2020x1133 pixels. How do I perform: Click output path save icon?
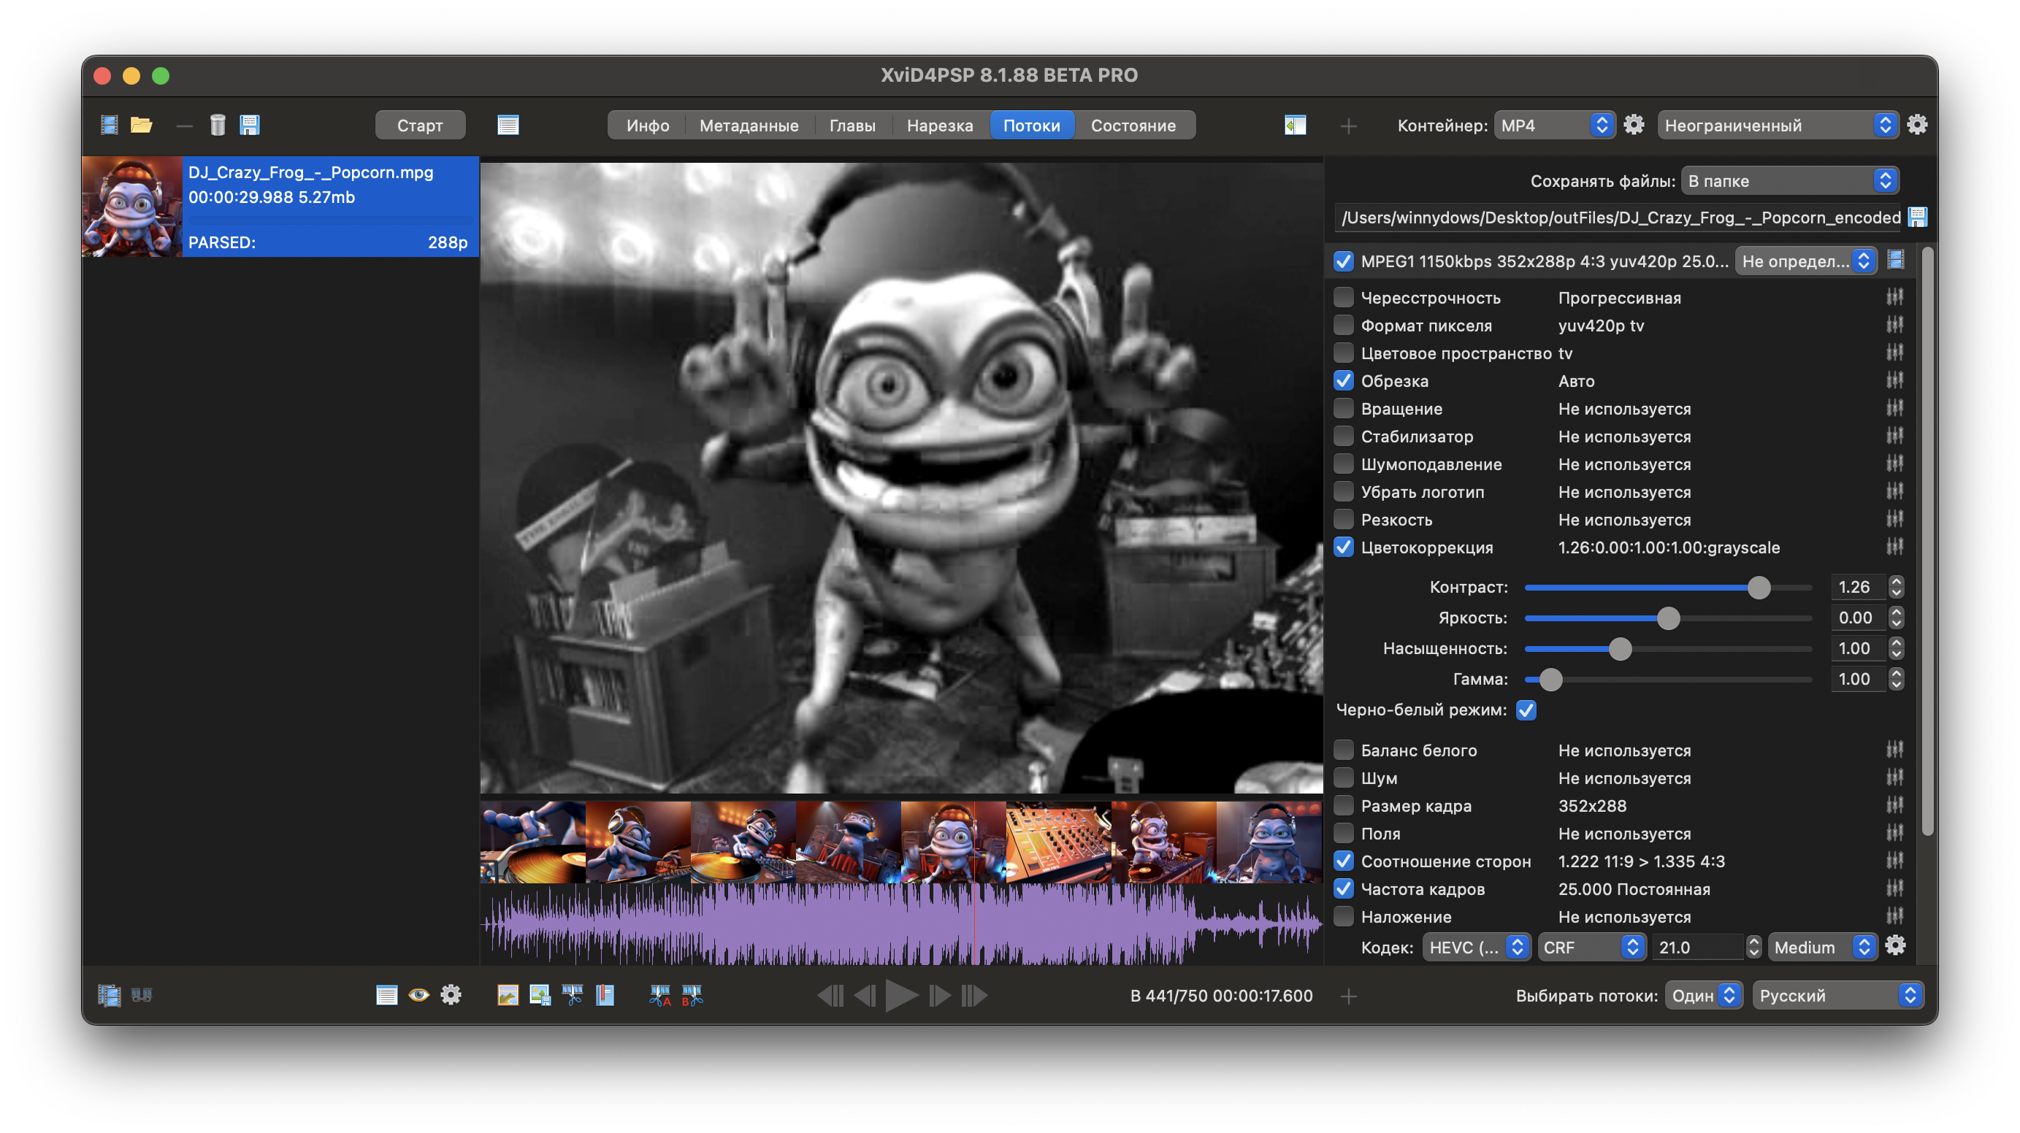pos(1917,218)
